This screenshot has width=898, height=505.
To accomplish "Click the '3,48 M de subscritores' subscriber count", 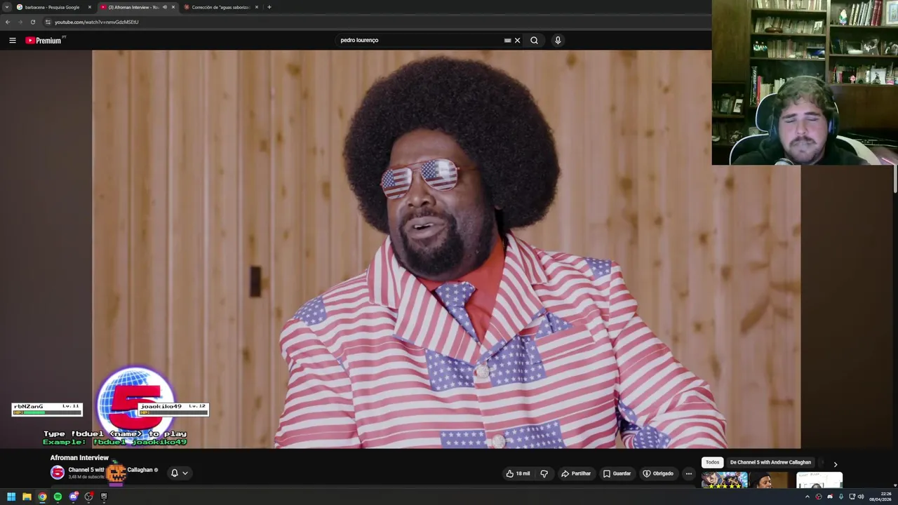I will pos(86,477).
